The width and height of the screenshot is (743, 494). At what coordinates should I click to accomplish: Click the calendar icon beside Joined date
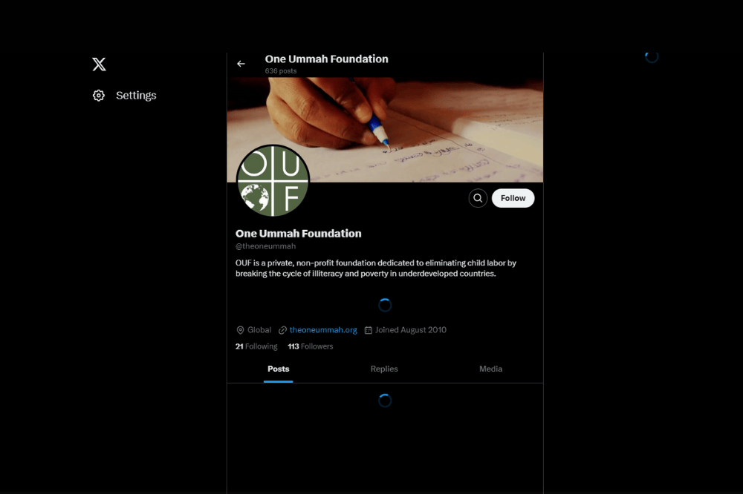(369, 330)
